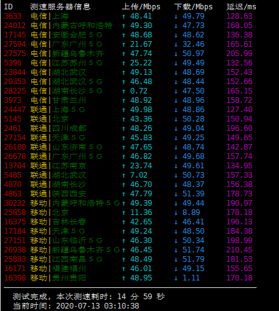This screenshot has width=279, height=311.
Task: Click the upload arrow next to 7.02
Action: click(124, 175)
